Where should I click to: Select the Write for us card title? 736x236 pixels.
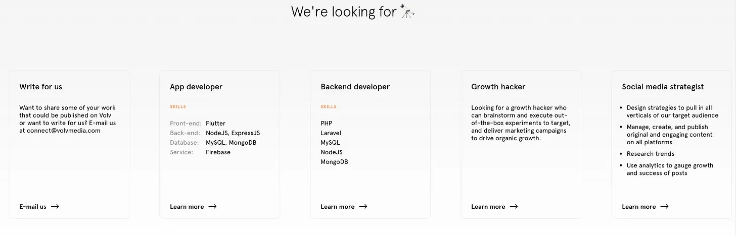[x=40, y=87]
